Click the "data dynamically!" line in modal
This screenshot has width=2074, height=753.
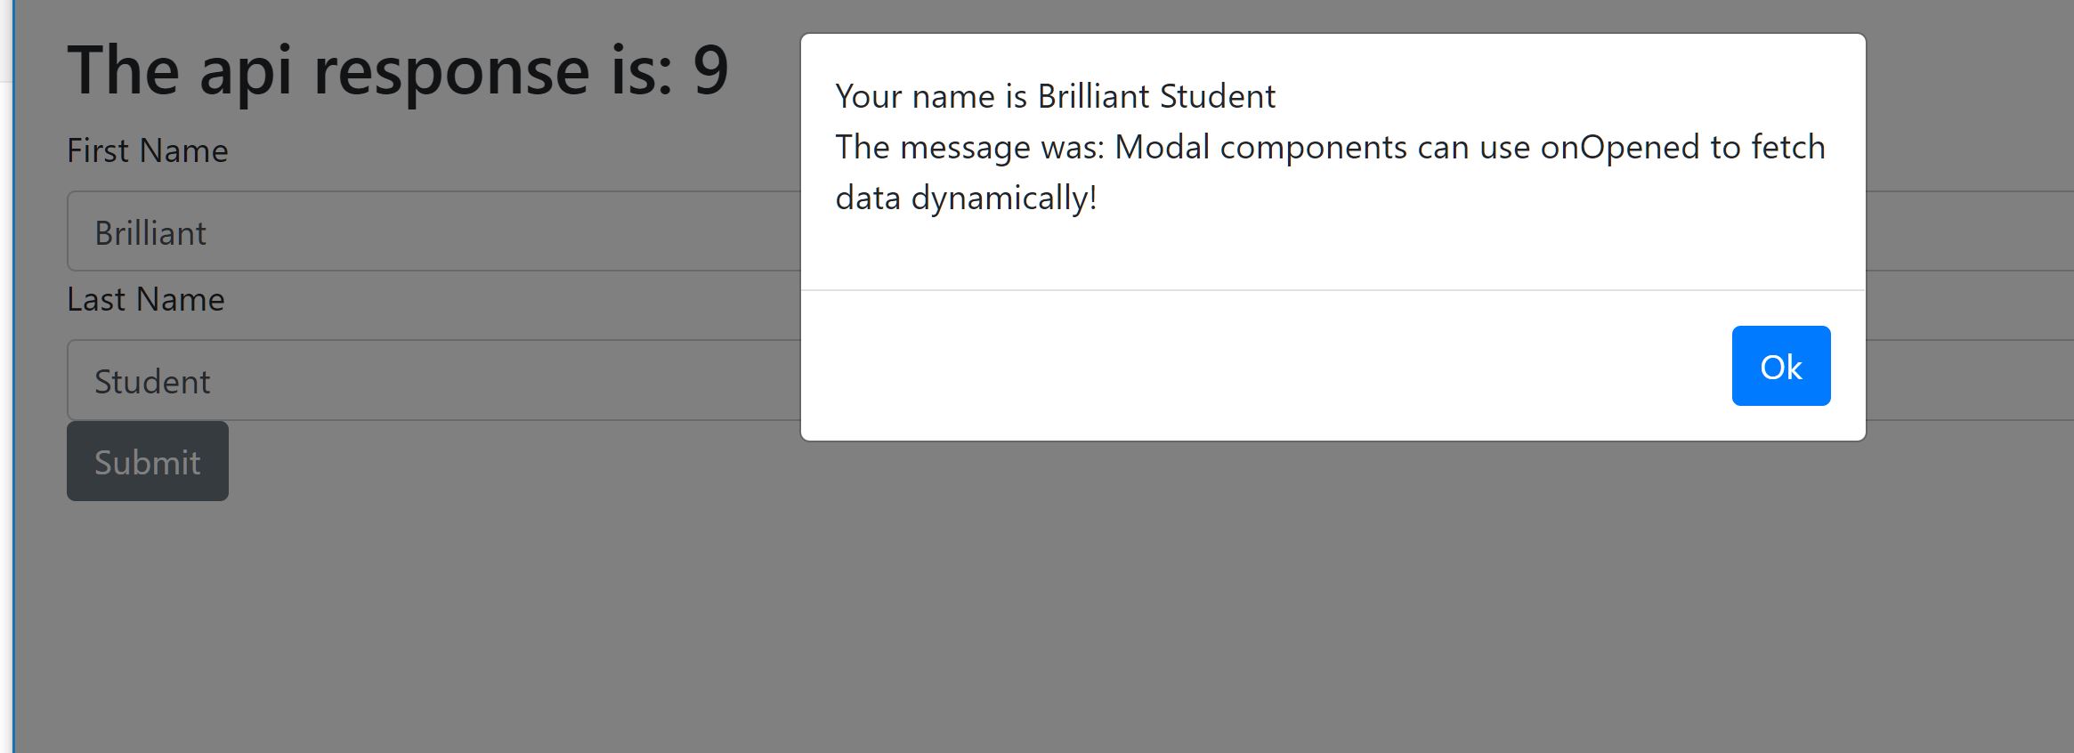[966, 198]
